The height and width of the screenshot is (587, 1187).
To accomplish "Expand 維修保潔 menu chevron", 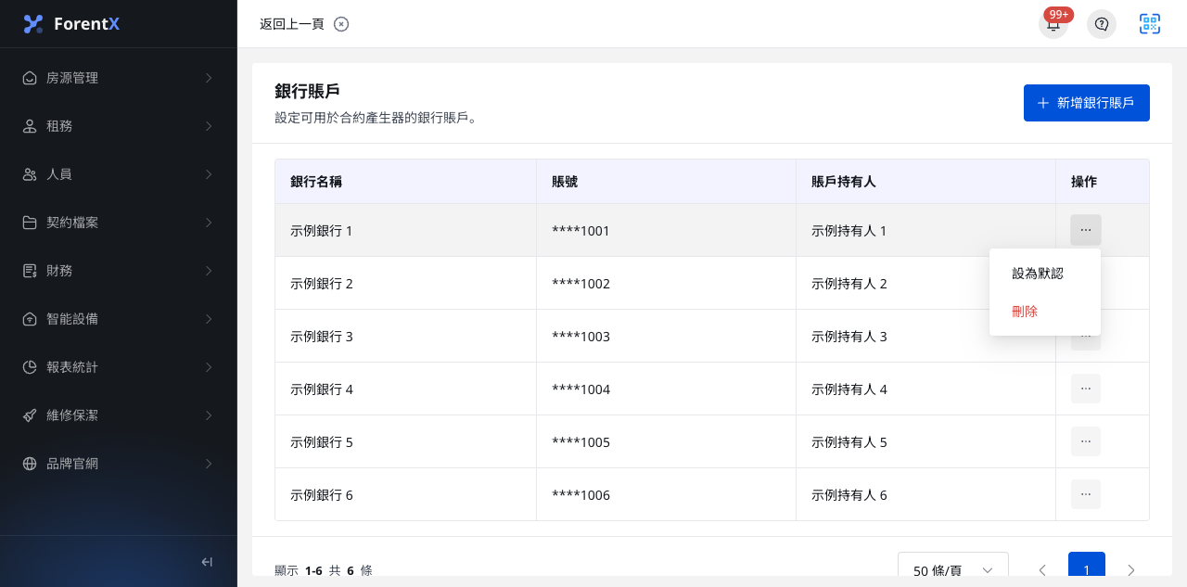I will click(209, 415).
